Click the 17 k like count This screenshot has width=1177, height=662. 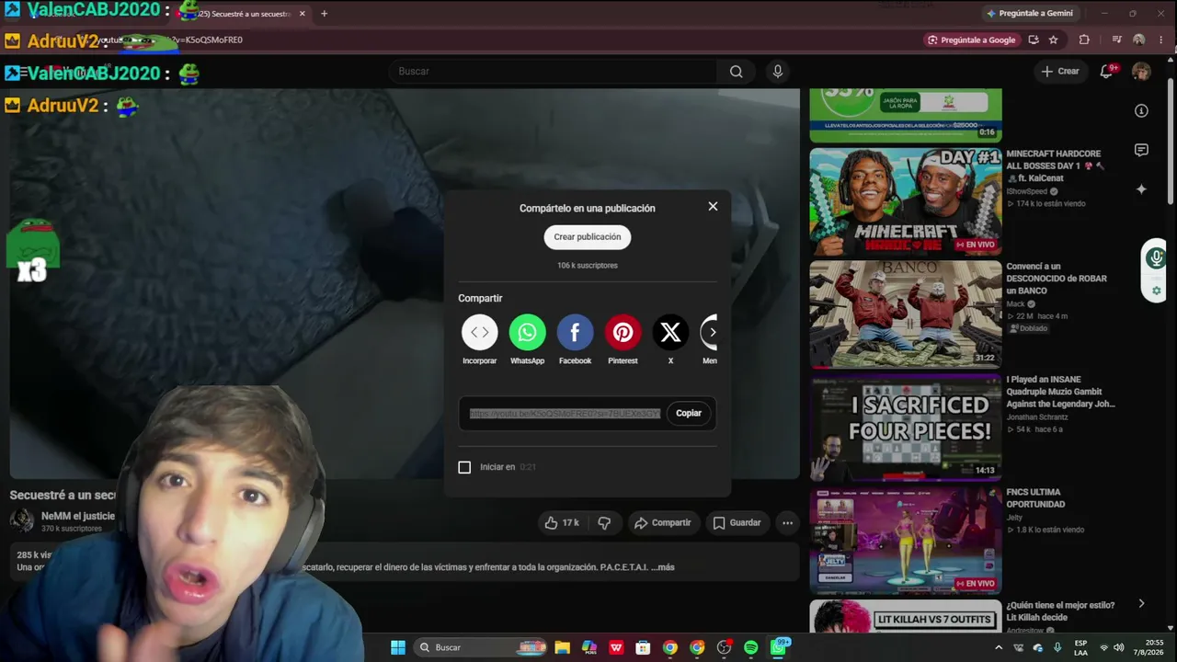[571, 522]
